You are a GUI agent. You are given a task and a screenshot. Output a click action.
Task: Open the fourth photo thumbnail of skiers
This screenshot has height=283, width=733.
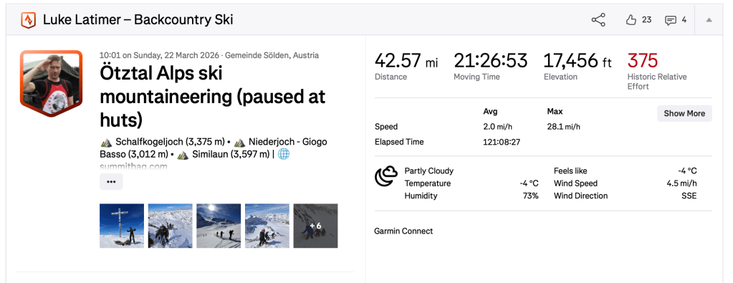[267, 226]
